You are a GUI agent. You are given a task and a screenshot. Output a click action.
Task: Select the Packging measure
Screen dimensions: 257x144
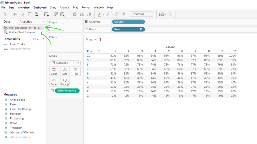tap(16, 114)
